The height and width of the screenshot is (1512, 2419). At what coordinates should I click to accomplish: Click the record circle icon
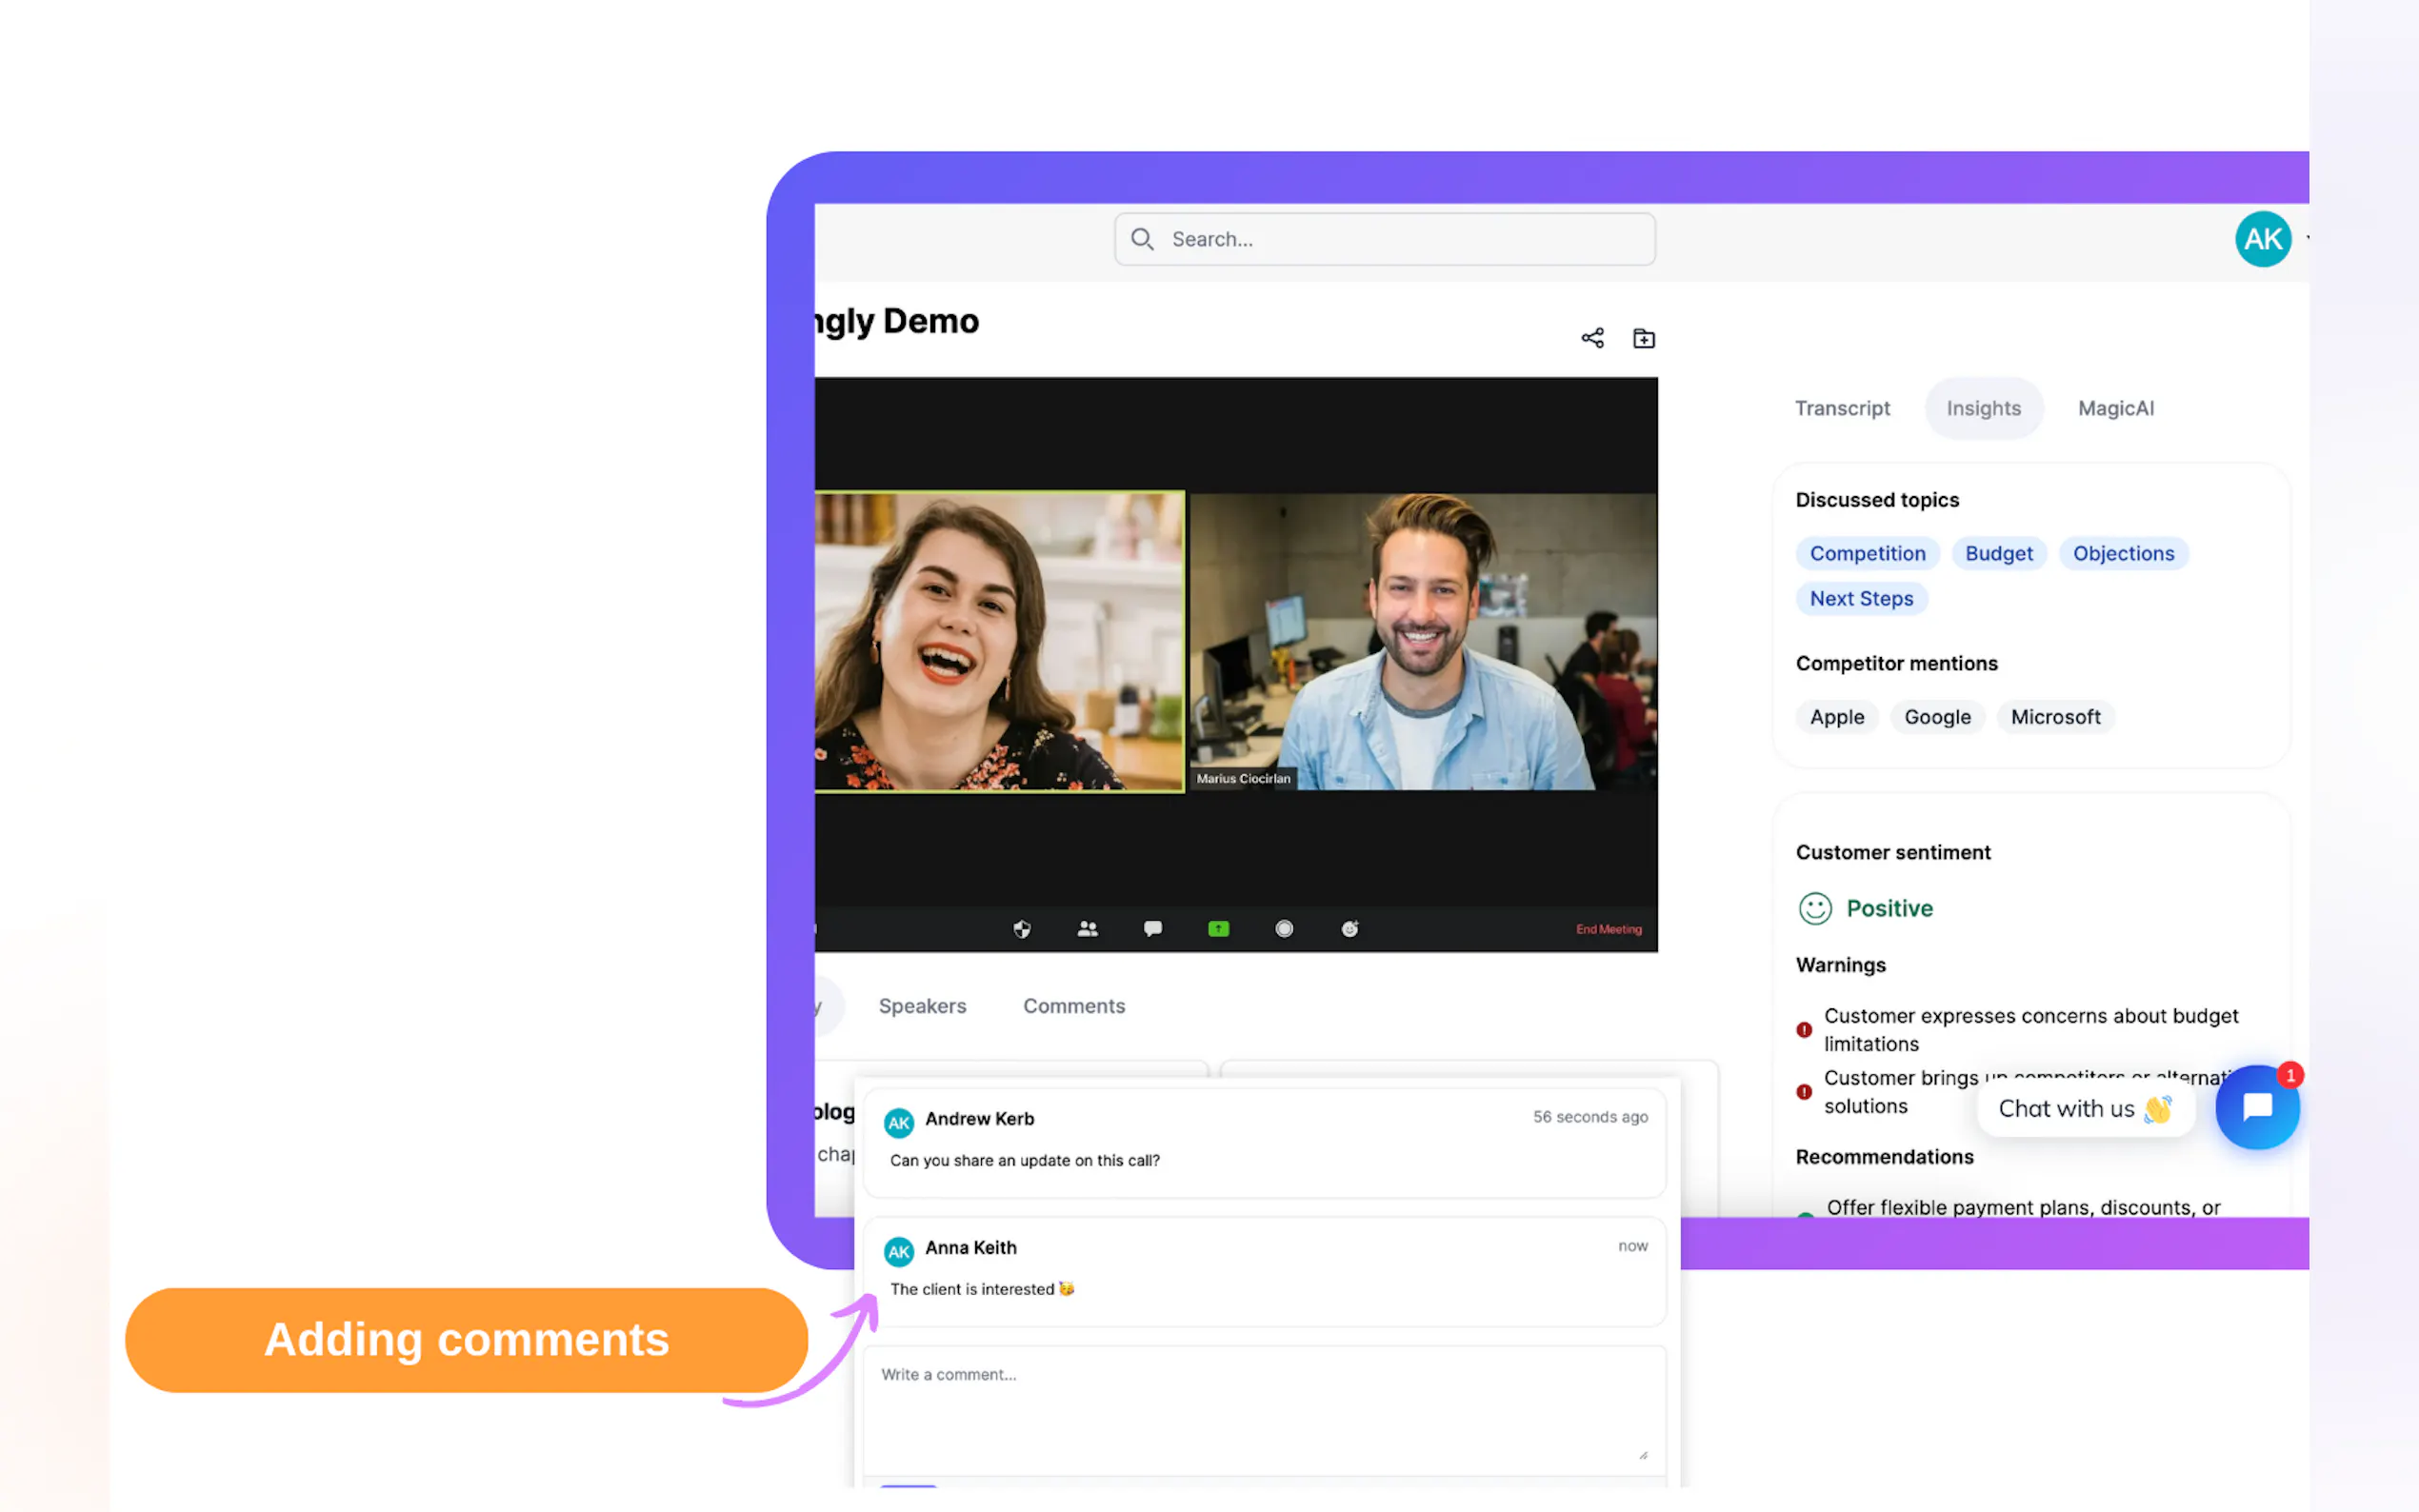pos(1284,929)
